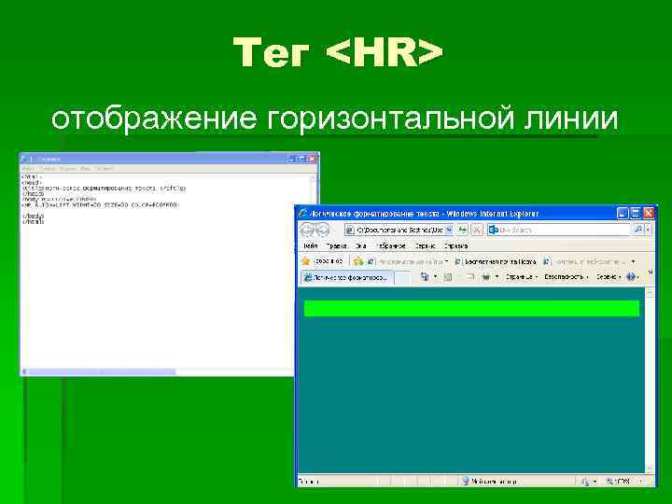672x504 pixels.
Task: Open the free Hotmail favorites link
Action: point(496,261)
